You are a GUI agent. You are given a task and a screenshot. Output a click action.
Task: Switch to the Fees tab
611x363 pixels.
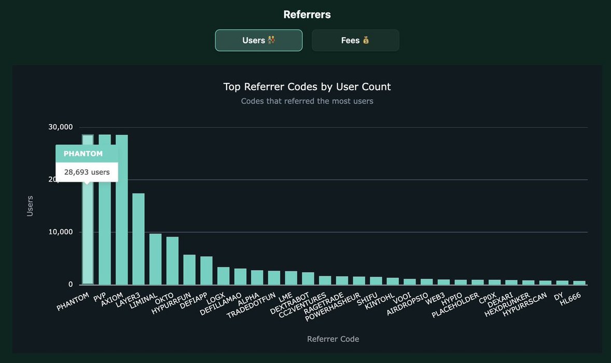pos(355,40)
